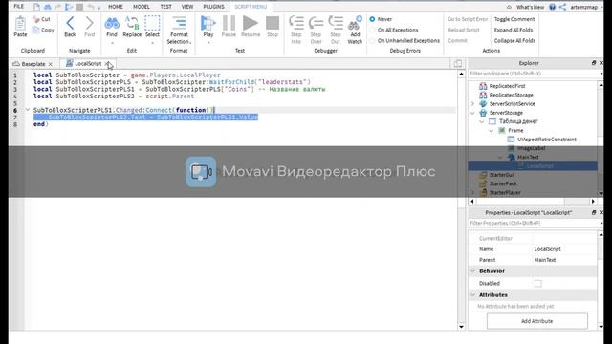The height and width of the screenshot is (344, 612).
Task: Close the LocalScript editor tab
Action: [107, 64]
